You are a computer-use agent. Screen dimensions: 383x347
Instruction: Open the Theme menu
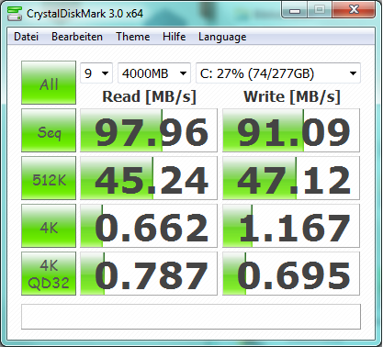[x=133, y=37]
